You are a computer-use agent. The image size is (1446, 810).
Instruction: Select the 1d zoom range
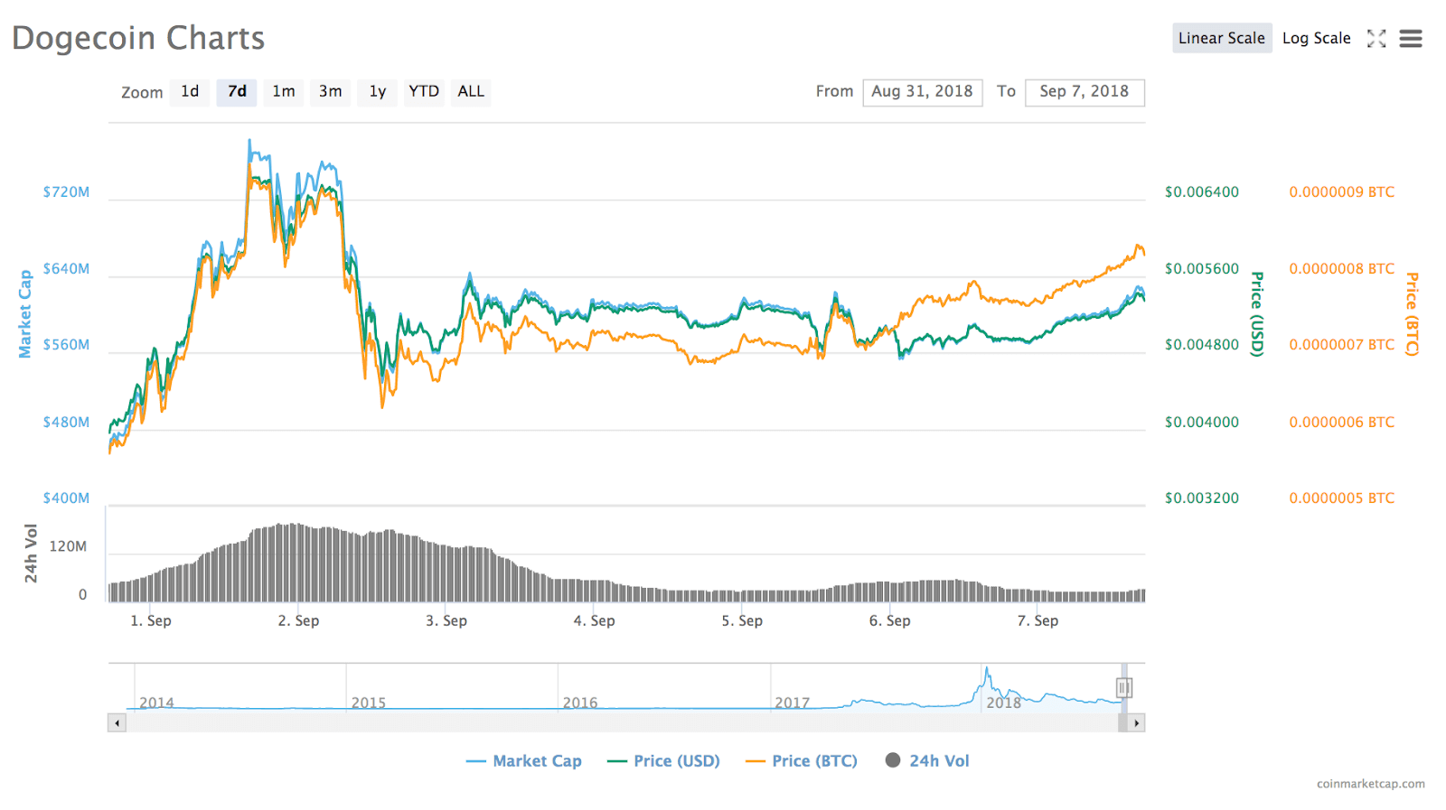[x=190, y=92]
